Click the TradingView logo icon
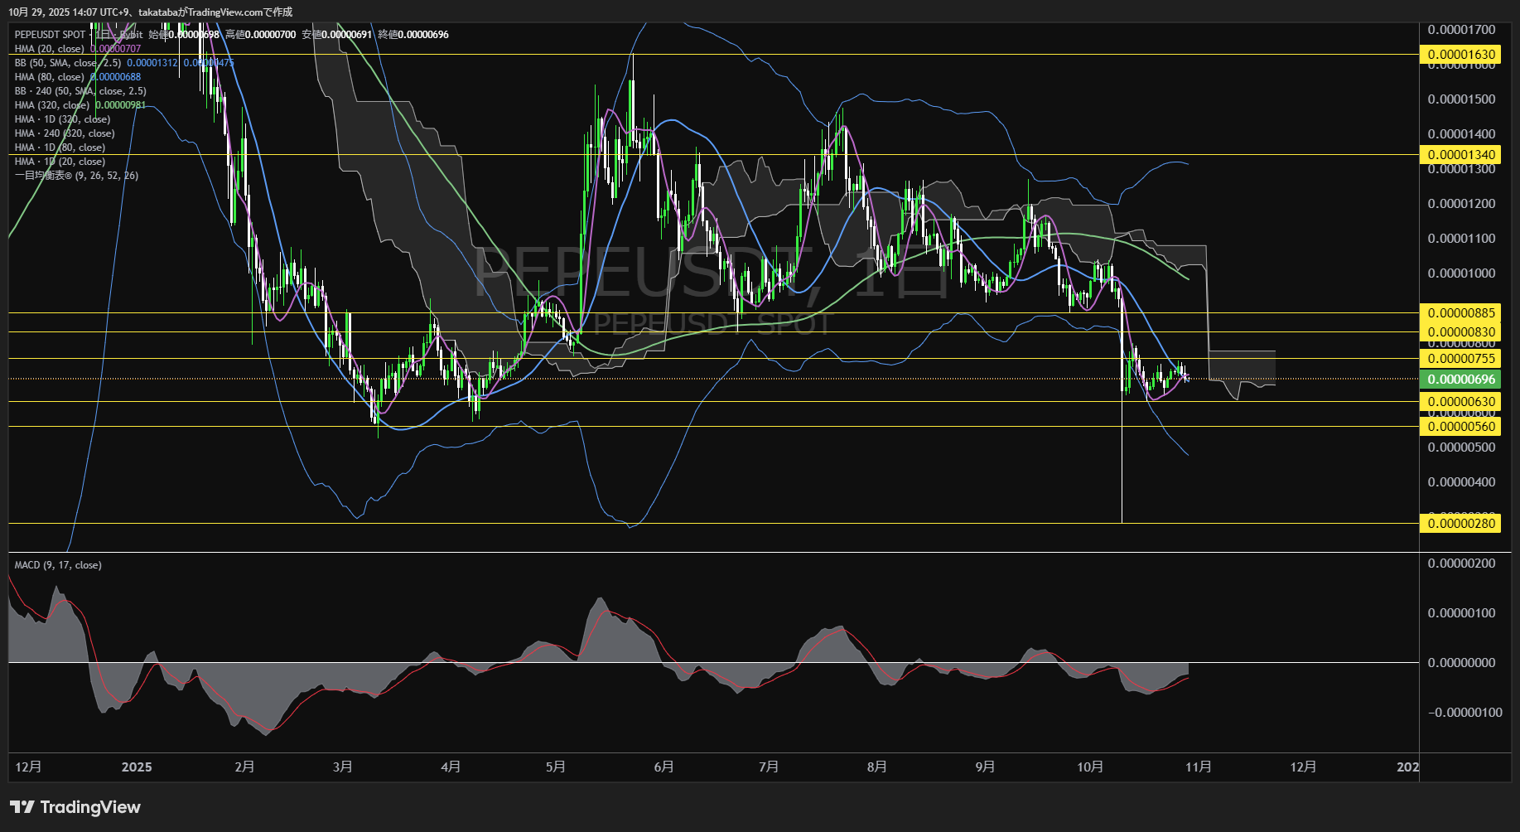The height and width of the screenshot is (832, 1520). (22, 807)
